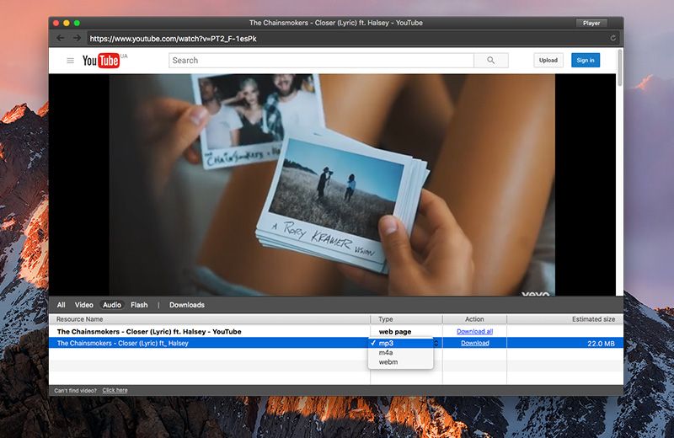Click the green zoom window button
Screen dimensions: 674x438
(x=77, y=23)
